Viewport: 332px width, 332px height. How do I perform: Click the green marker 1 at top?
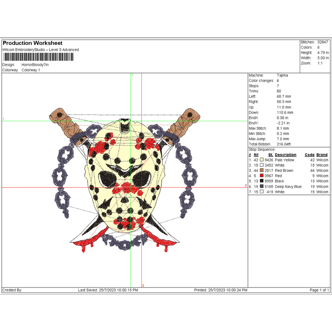point(132,75)
